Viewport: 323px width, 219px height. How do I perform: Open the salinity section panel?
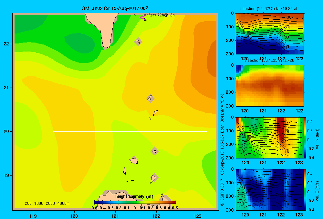tap(270, 86)
